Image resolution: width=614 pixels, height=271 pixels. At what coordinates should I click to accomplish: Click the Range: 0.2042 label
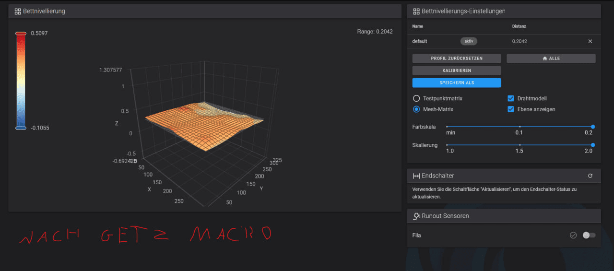pos(375,32)
